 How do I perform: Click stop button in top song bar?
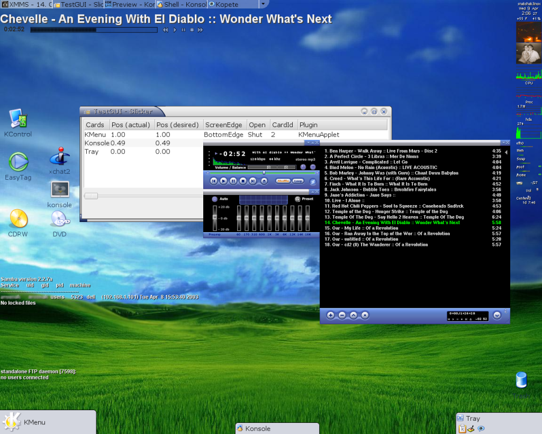(192, 30)
